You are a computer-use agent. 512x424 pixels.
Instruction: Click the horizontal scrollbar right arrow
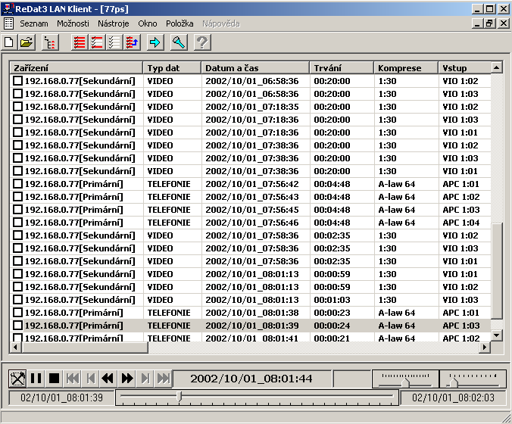[485, 348]
